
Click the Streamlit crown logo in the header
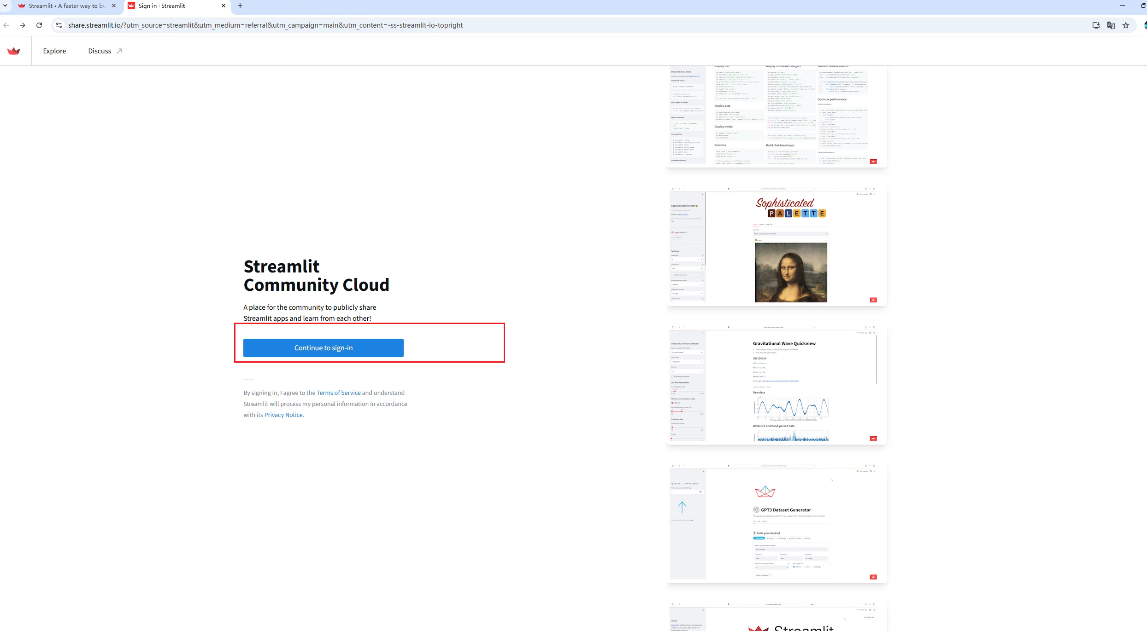[14, 51]
